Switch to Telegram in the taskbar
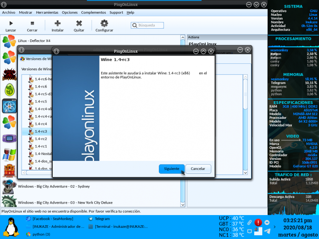Viewport: 319px width, 239px height. click(102, 219)
